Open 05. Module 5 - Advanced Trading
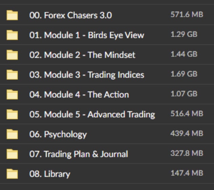 coord(92,114)
